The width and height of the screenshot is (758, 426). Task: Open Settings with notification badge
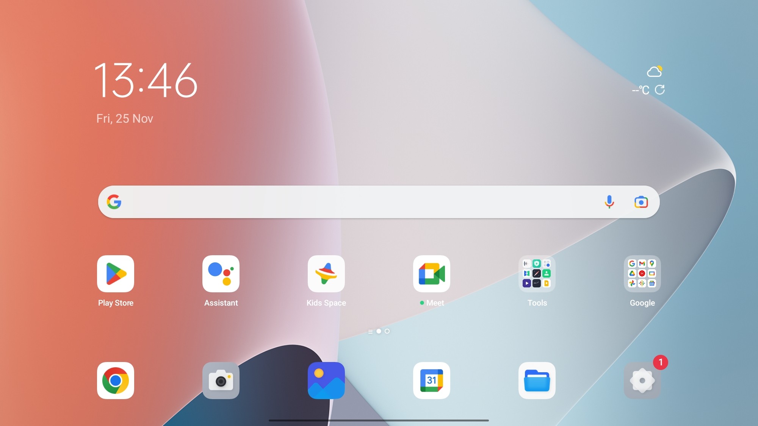click(x=642, y=380)
